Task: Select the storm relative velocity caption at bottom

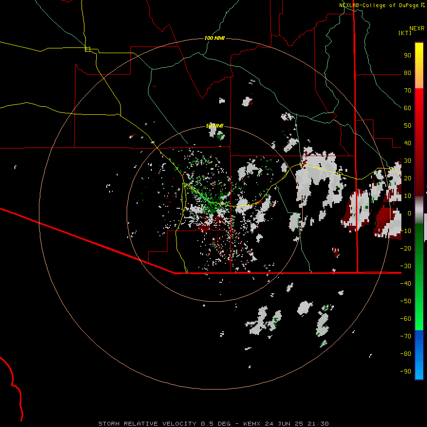Action: tap(213, 424)
